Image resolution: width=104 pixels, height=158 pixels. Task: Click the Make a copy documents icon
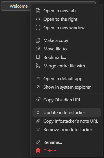coord(38,40)
